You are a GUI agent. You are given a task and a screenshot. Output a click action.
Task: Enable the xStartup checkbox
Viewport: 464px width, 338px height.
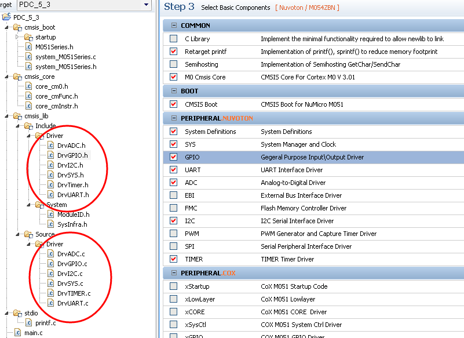tap(174, 286)
